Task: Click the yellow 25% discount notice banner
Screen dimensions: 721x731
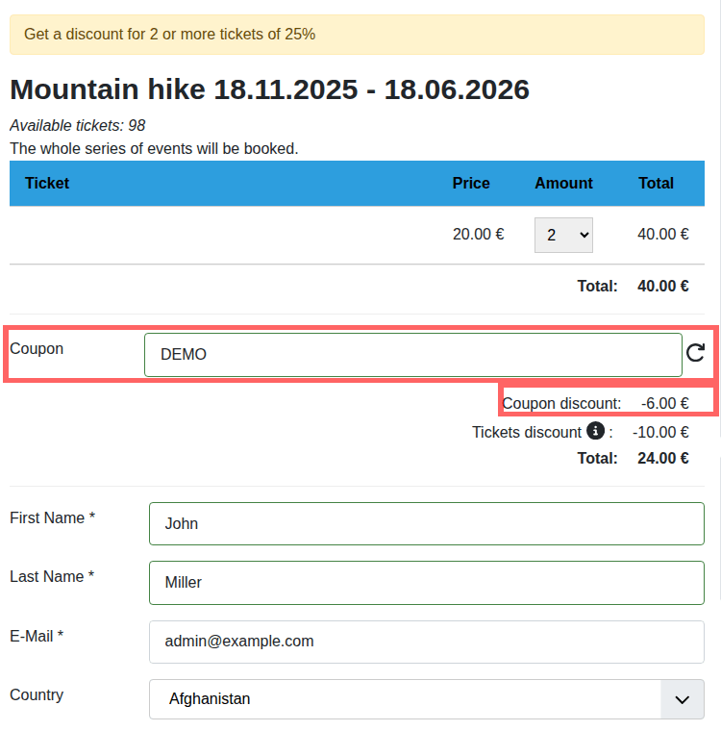Action: (x=357, y=35)
